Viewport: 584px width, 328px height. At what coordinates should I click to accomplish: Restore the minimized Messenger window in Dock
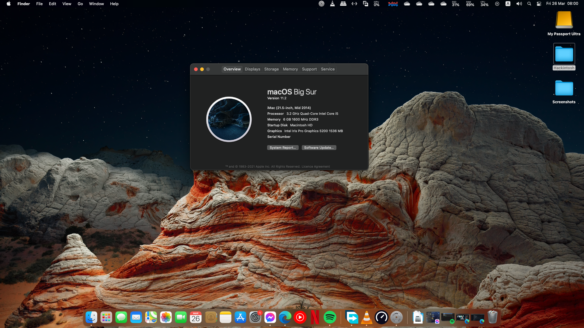(433, 318)
